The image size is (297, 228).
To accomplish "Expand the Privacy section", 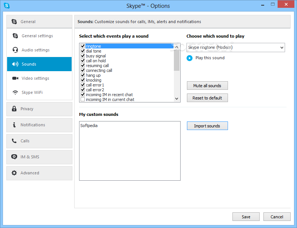I will [40, 109].
